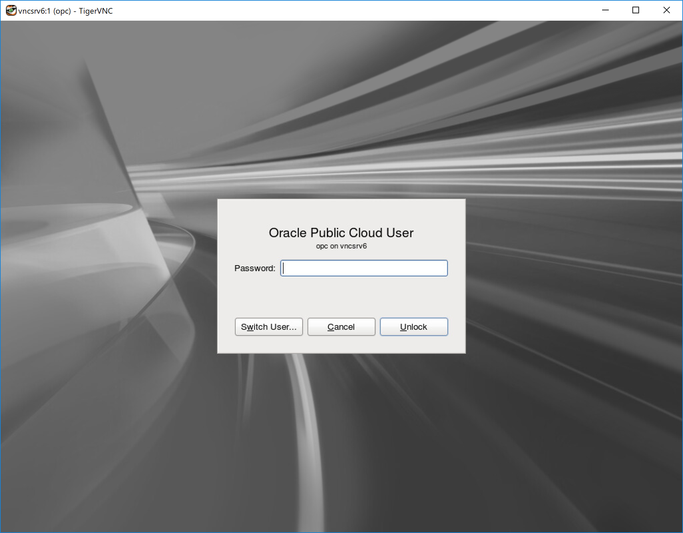683x533 pixels.
Task: Click the "Oracle Public Cloud User" heading
Action: 341,233
